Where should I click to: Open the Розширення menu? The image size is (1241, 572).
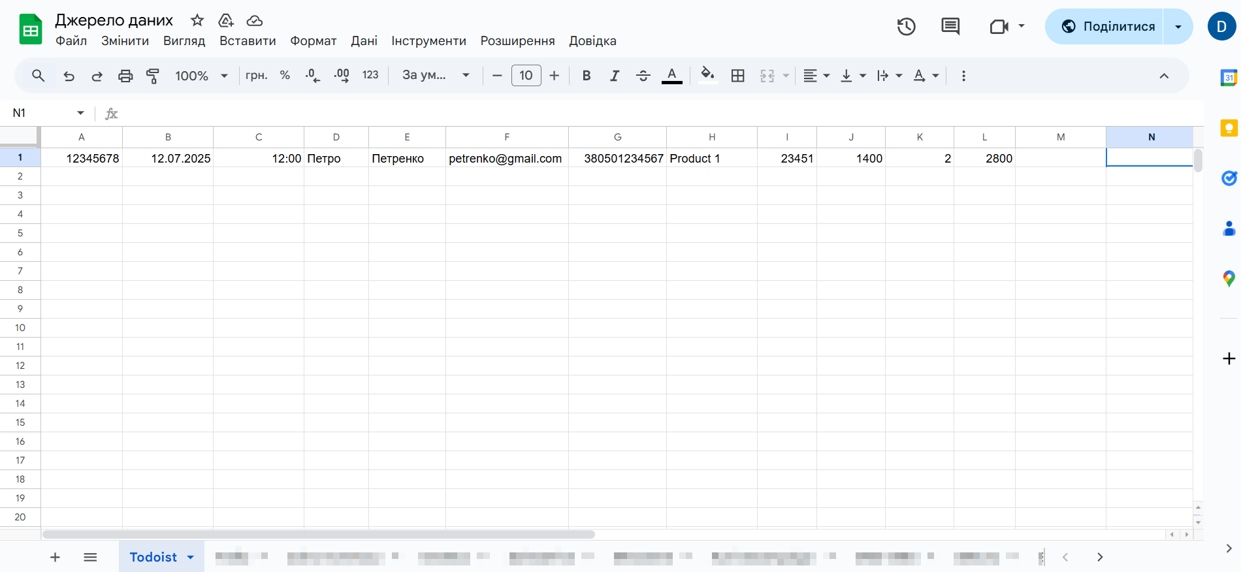click(518, 41)
